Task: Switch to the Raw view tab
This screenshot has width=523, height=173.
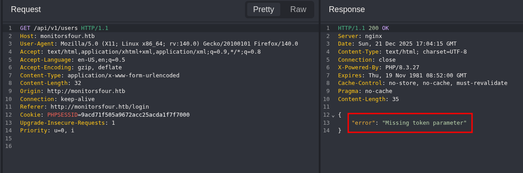Action: [x=298, y=9]
